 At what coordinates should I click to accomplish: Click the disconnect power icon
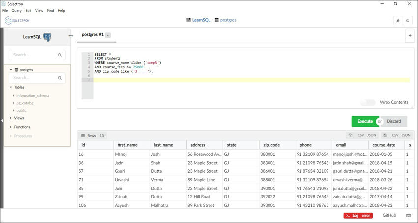pyautogui.click(x=407, y=21)
